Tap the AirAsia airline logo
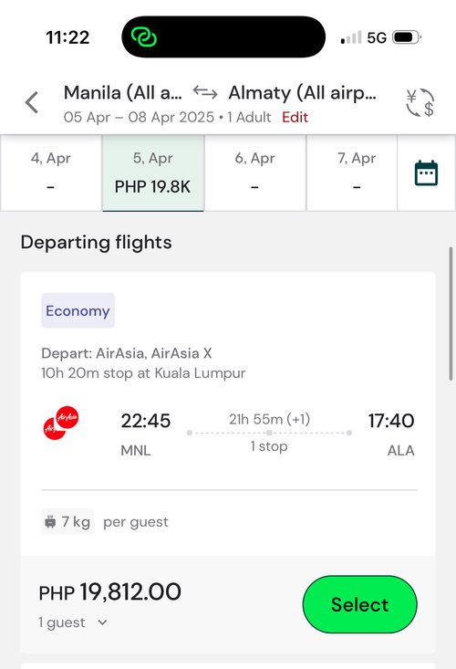The height and width of the screenshot is (669, 456). [x=61, y=423]
